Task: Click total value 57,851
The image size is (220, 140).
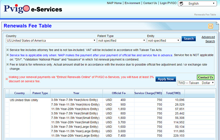Action: pos(180,109)
